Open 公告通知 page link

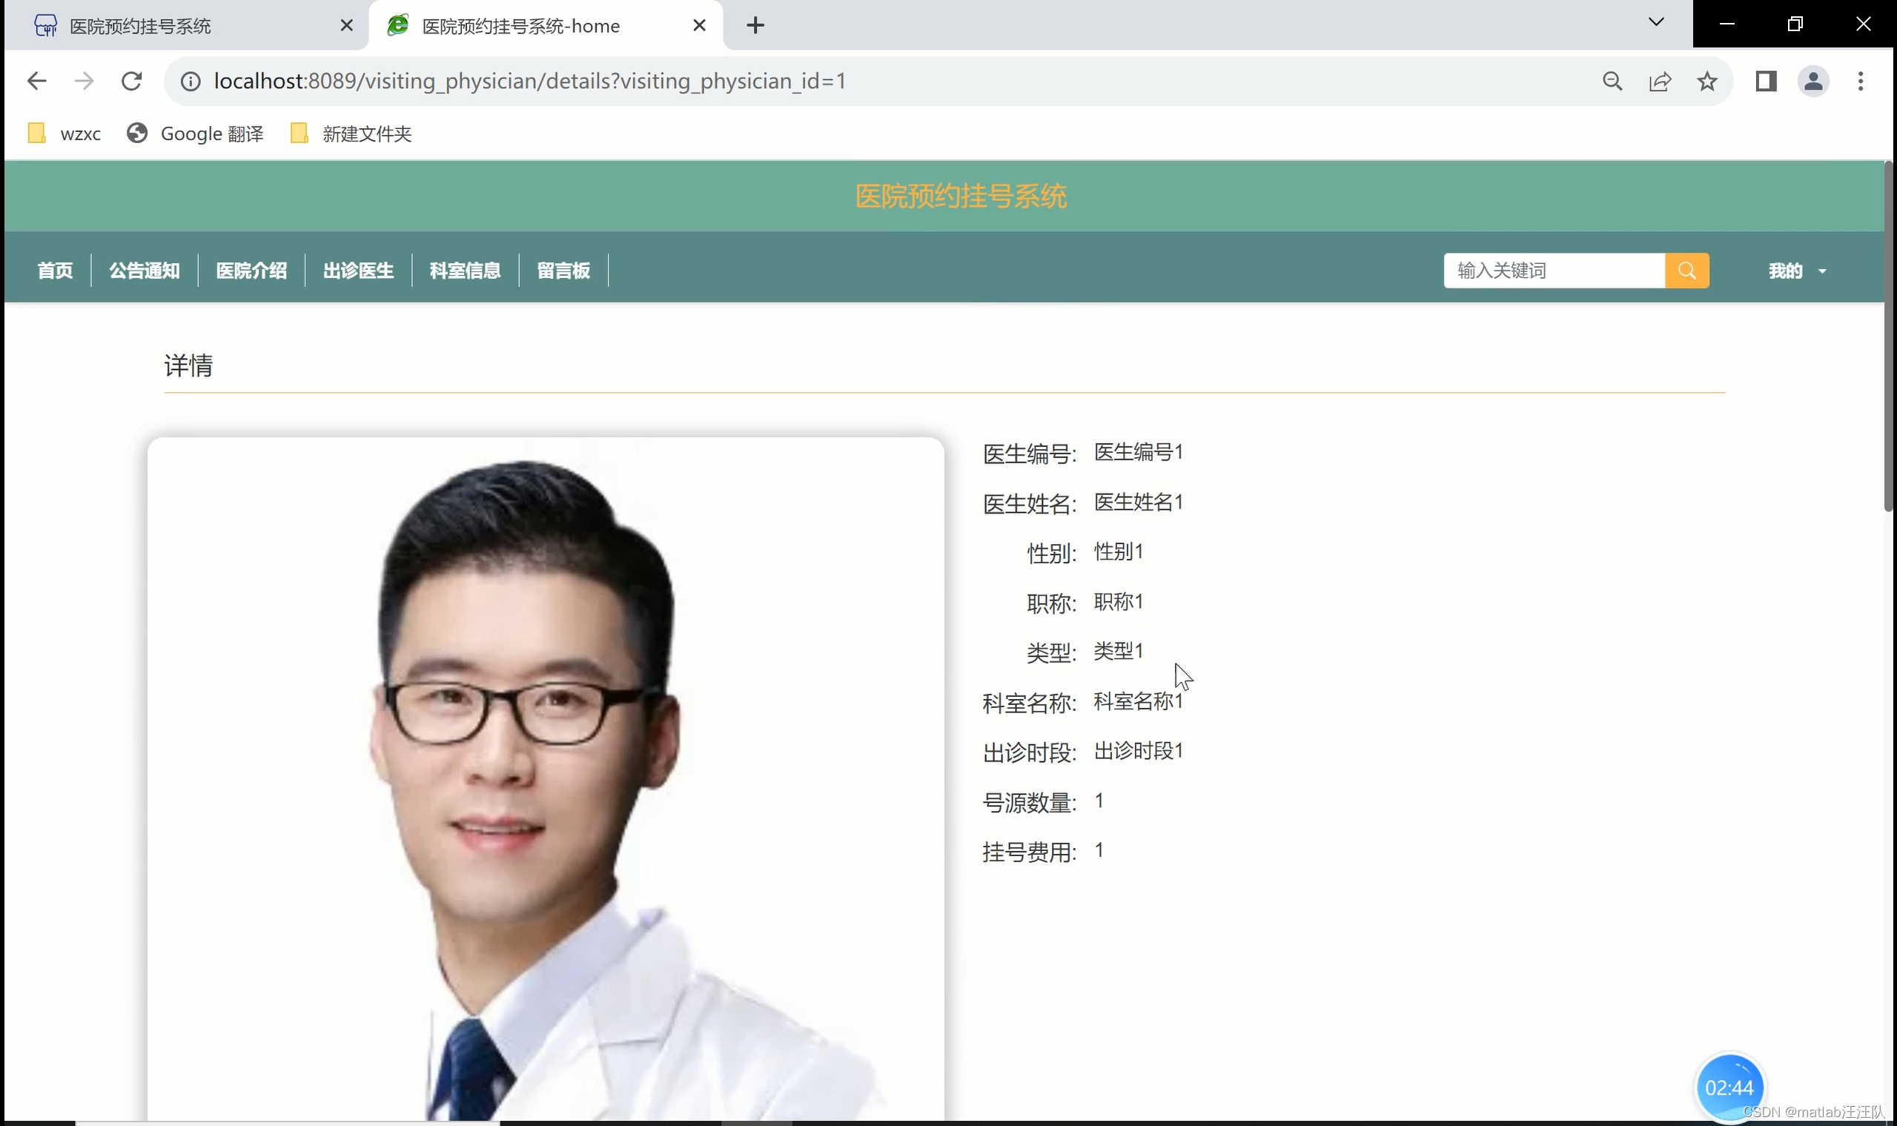point(144,271)
